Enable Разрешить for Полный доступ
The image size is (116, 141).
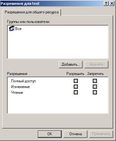point(76,81)
